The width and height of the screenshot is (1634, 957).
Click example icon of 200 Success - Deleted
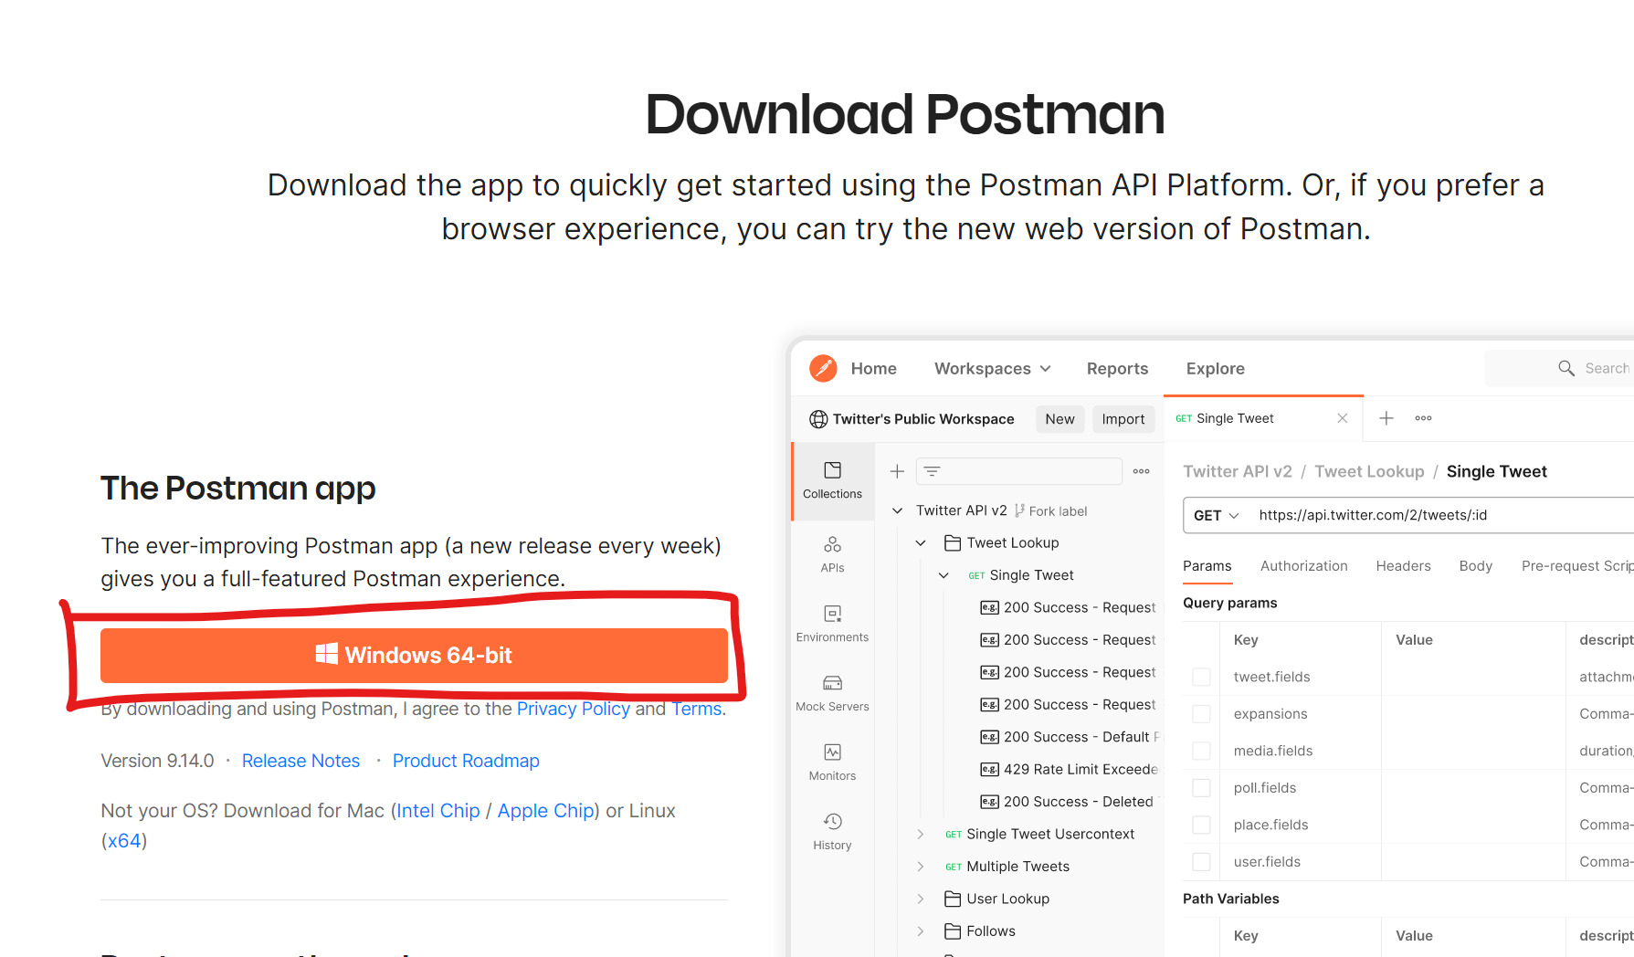[989, 802]
